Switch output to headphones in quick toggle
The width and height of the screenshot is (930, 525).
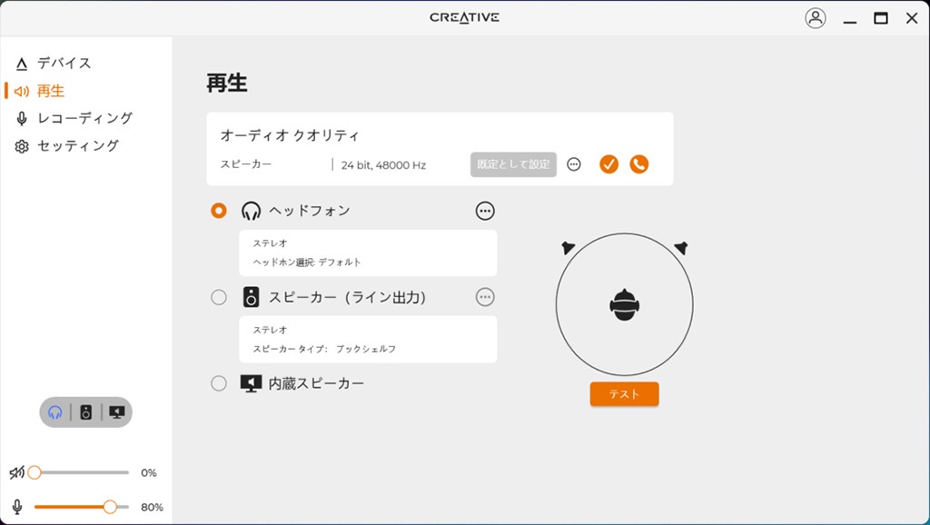pos(55,412)
